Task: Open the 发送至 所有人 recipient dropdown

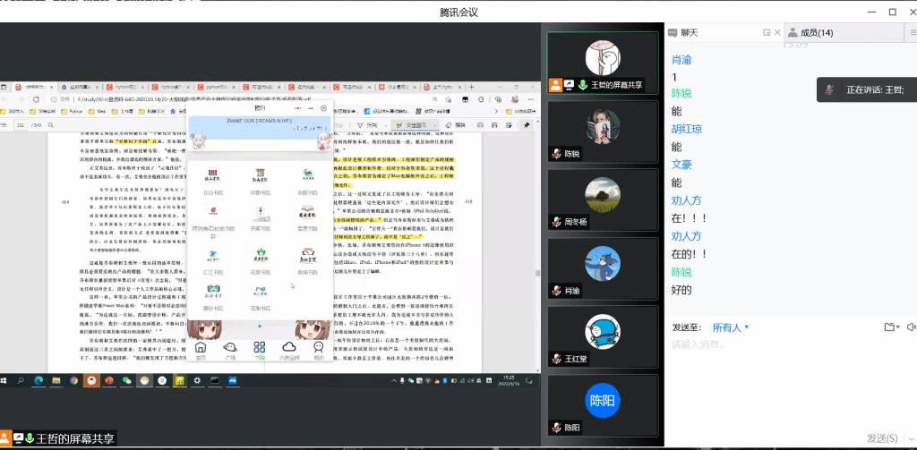Action: tap(731, 327)
